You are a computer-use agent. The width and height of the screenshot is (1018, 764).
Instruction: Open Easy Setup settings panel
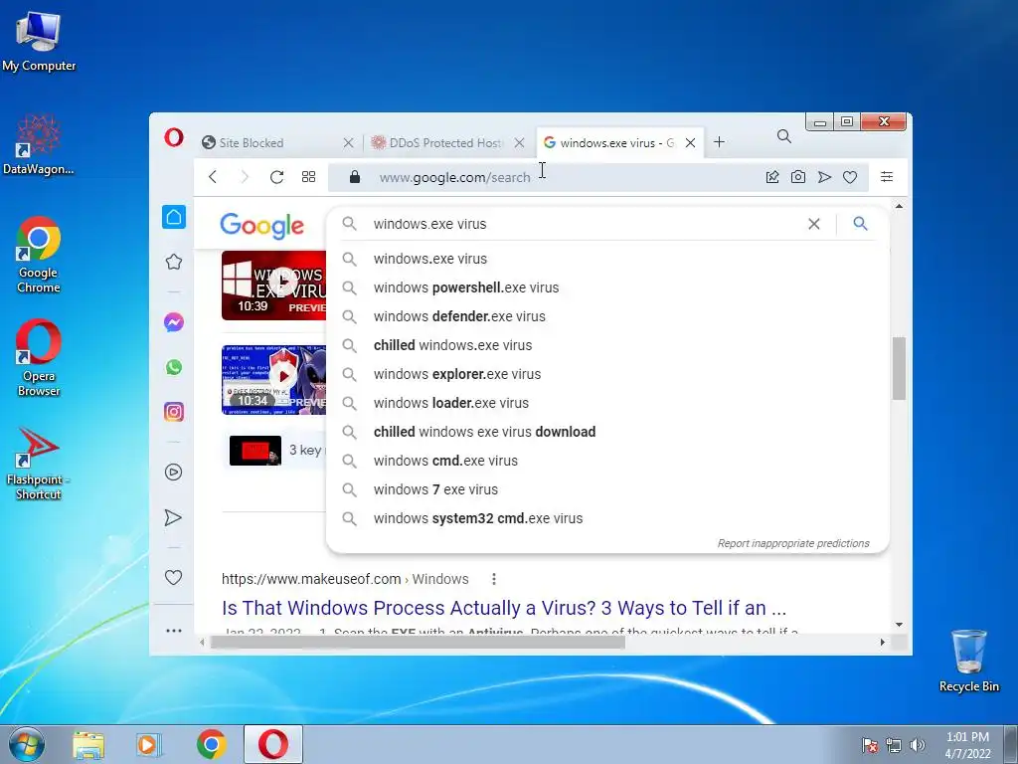886,177
